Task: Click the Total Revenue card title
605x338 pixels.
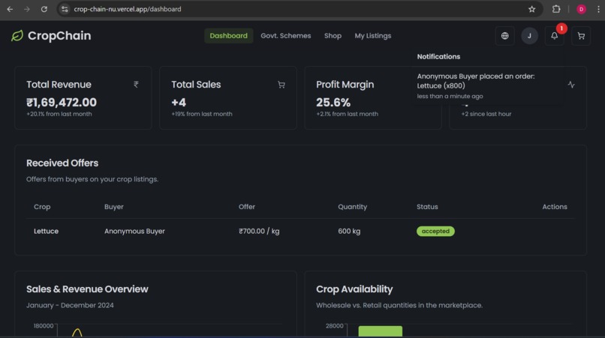Action: [59, 85]
